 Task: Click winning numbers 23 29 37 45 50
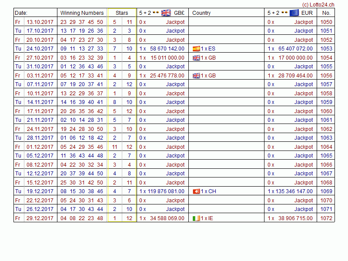click(x=82, y=22)
